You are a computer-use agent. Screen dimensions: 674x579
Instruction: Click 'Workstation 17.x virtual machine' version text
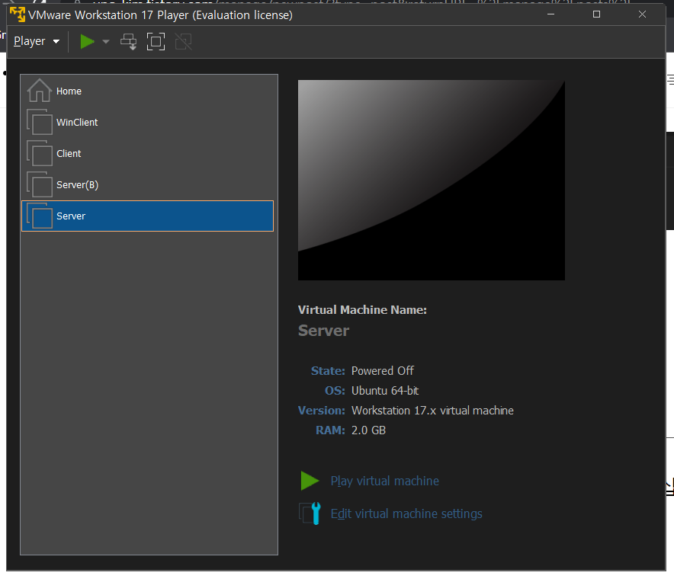(432, 411)
